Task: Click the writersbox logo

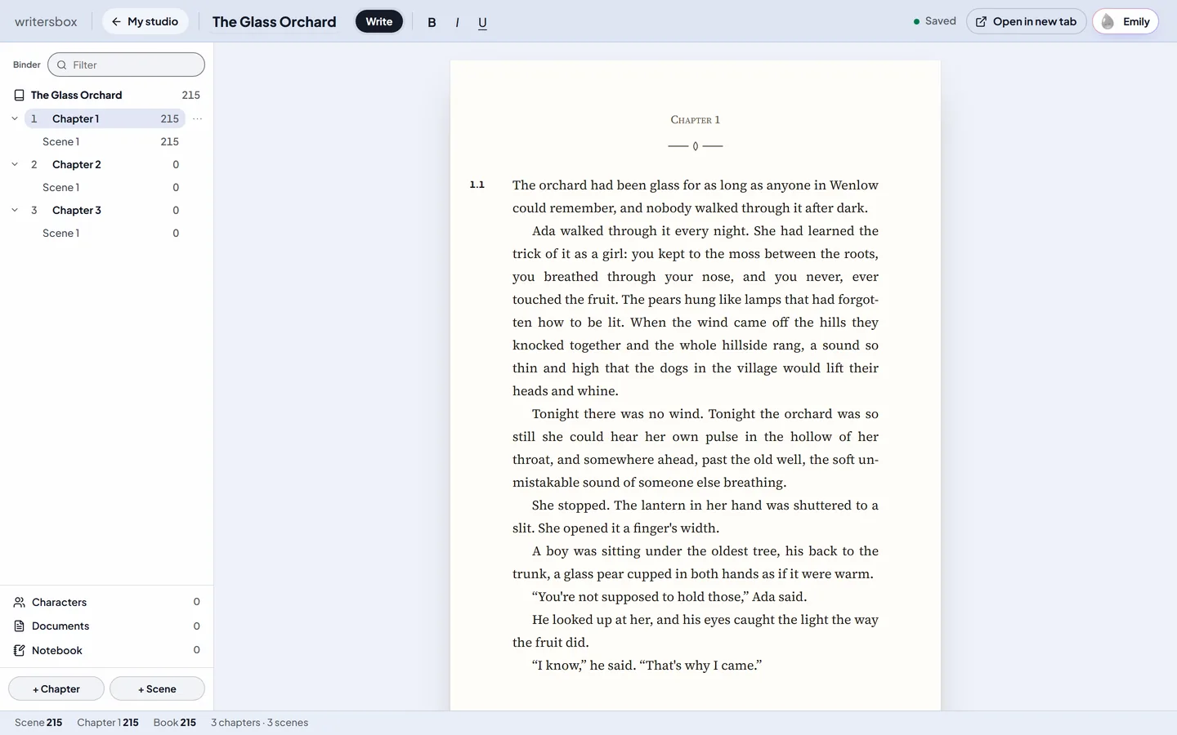Action: point(46,22)
